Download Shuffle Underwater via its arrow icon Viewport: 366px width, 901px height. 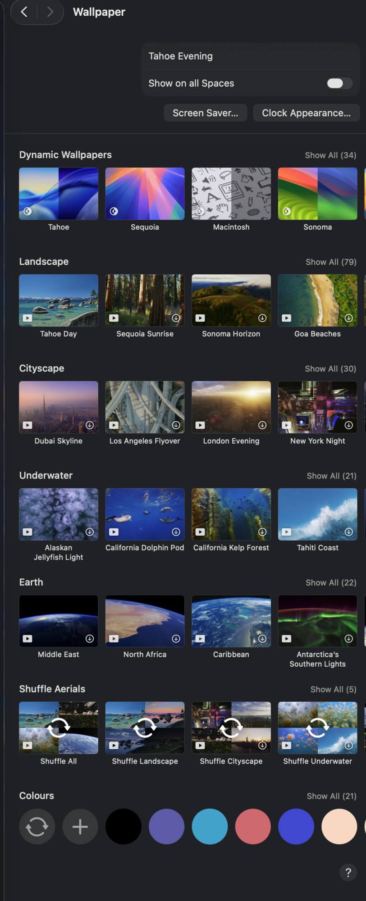(x=349, y=746)
